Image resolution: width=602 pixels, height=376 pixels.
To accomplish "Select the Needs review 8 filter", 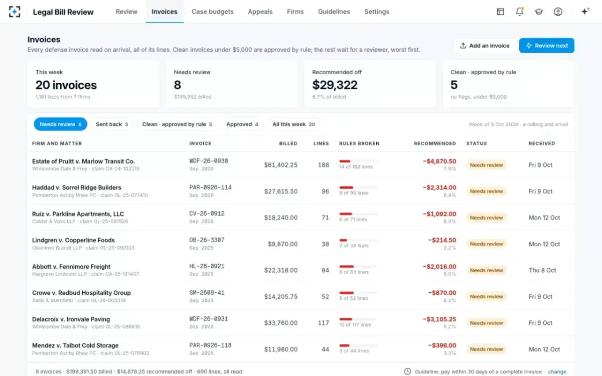I will 61,124.
